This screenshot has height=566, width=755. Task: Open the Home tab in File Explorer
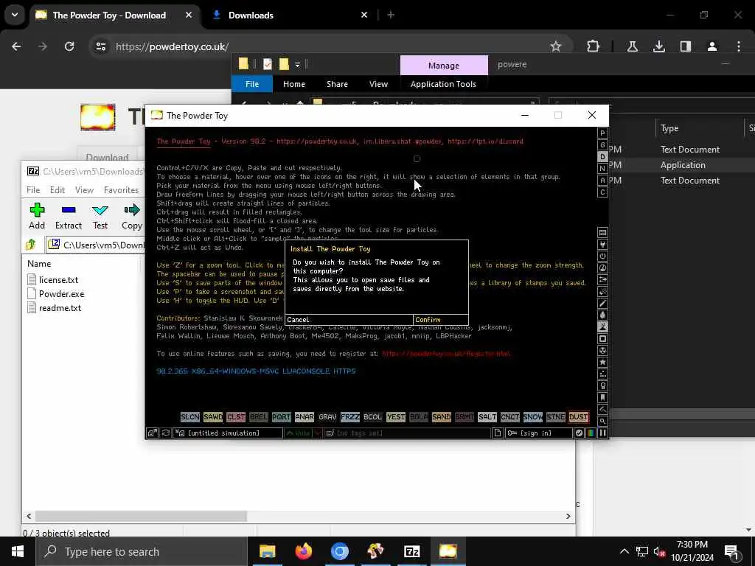pos(293,84)
